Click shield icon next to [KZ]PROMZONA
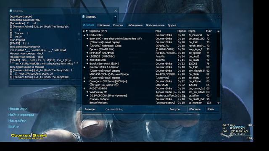This screenshot has height=151, width=269. (87, 96)
